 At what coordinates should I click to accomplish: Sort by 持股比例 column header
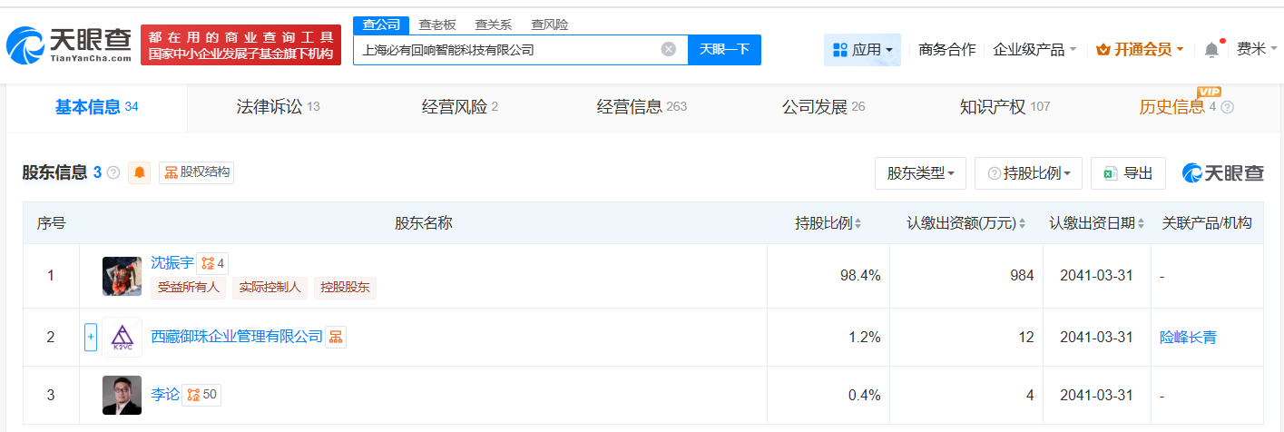coord(828,223)
